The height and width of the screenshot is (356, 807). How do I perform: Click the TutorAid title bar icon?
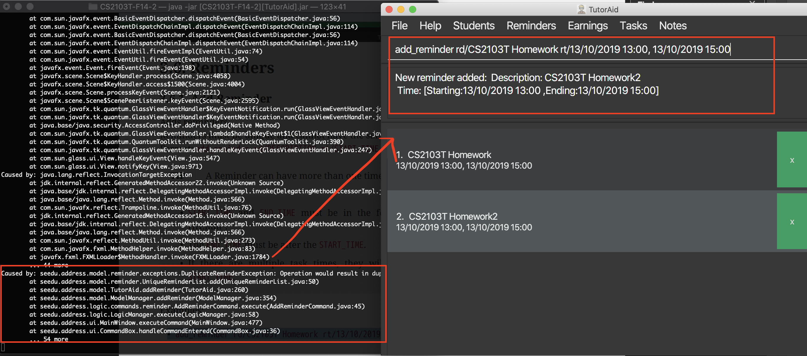(x=581, y=9)
